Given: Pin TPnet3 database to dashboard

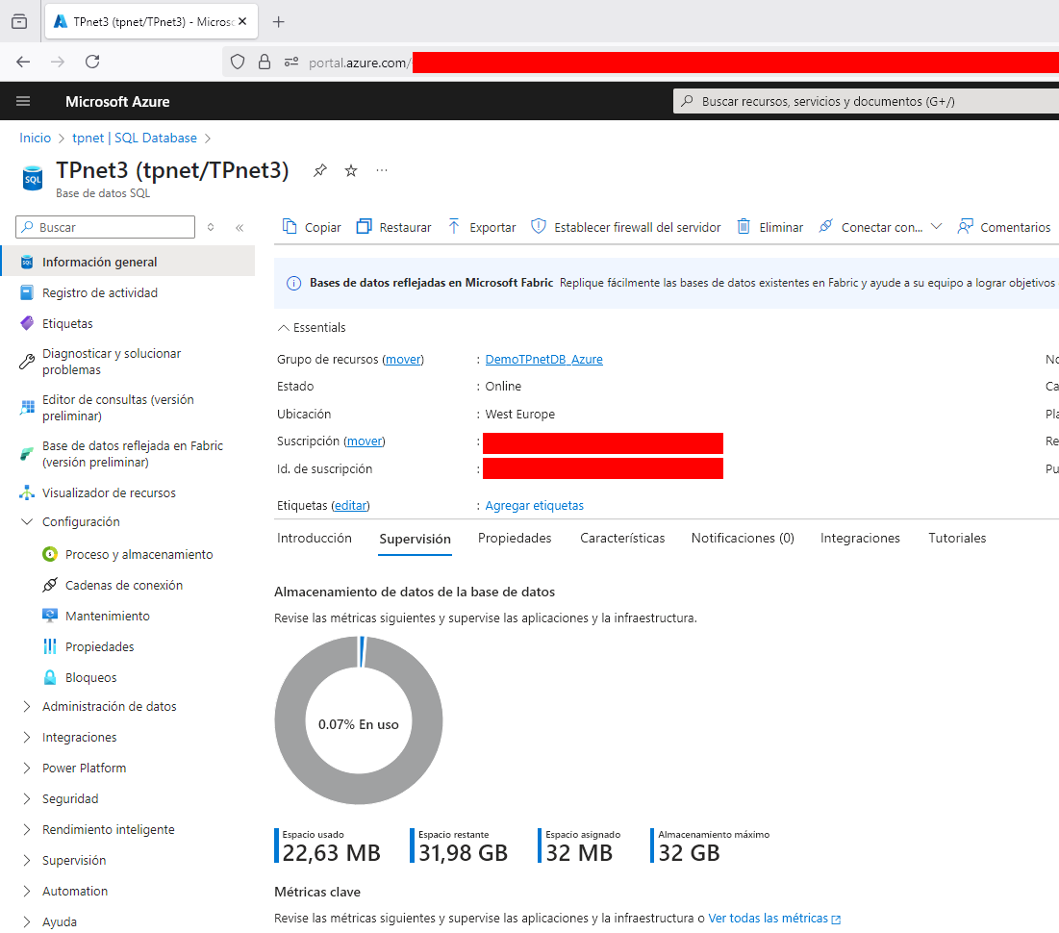Looking at the screenshot, I should tap(320, 170).
